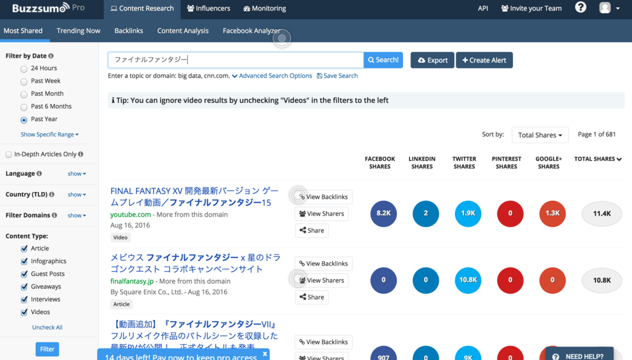Select the Past Month date filter
This screenshot has width=632, height=360.
coord(24,94)
